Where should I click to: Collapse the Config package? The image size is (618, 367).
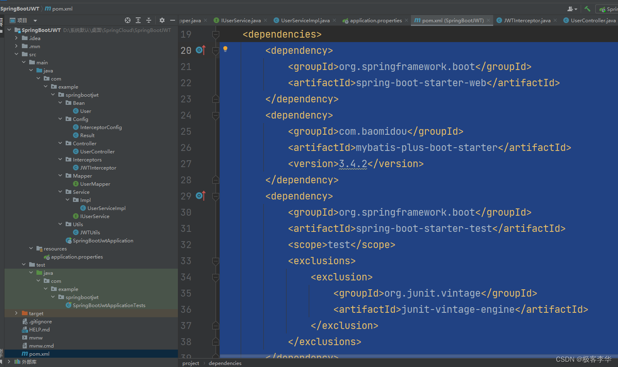[x=60, y=119]
